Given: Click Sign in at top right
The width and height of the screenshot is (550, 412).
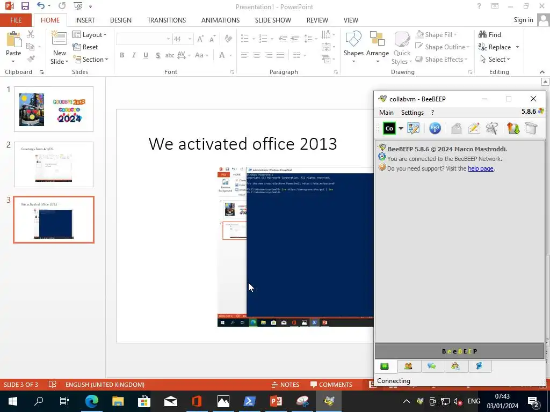Looking at the screenshot, I should point(523,20).
